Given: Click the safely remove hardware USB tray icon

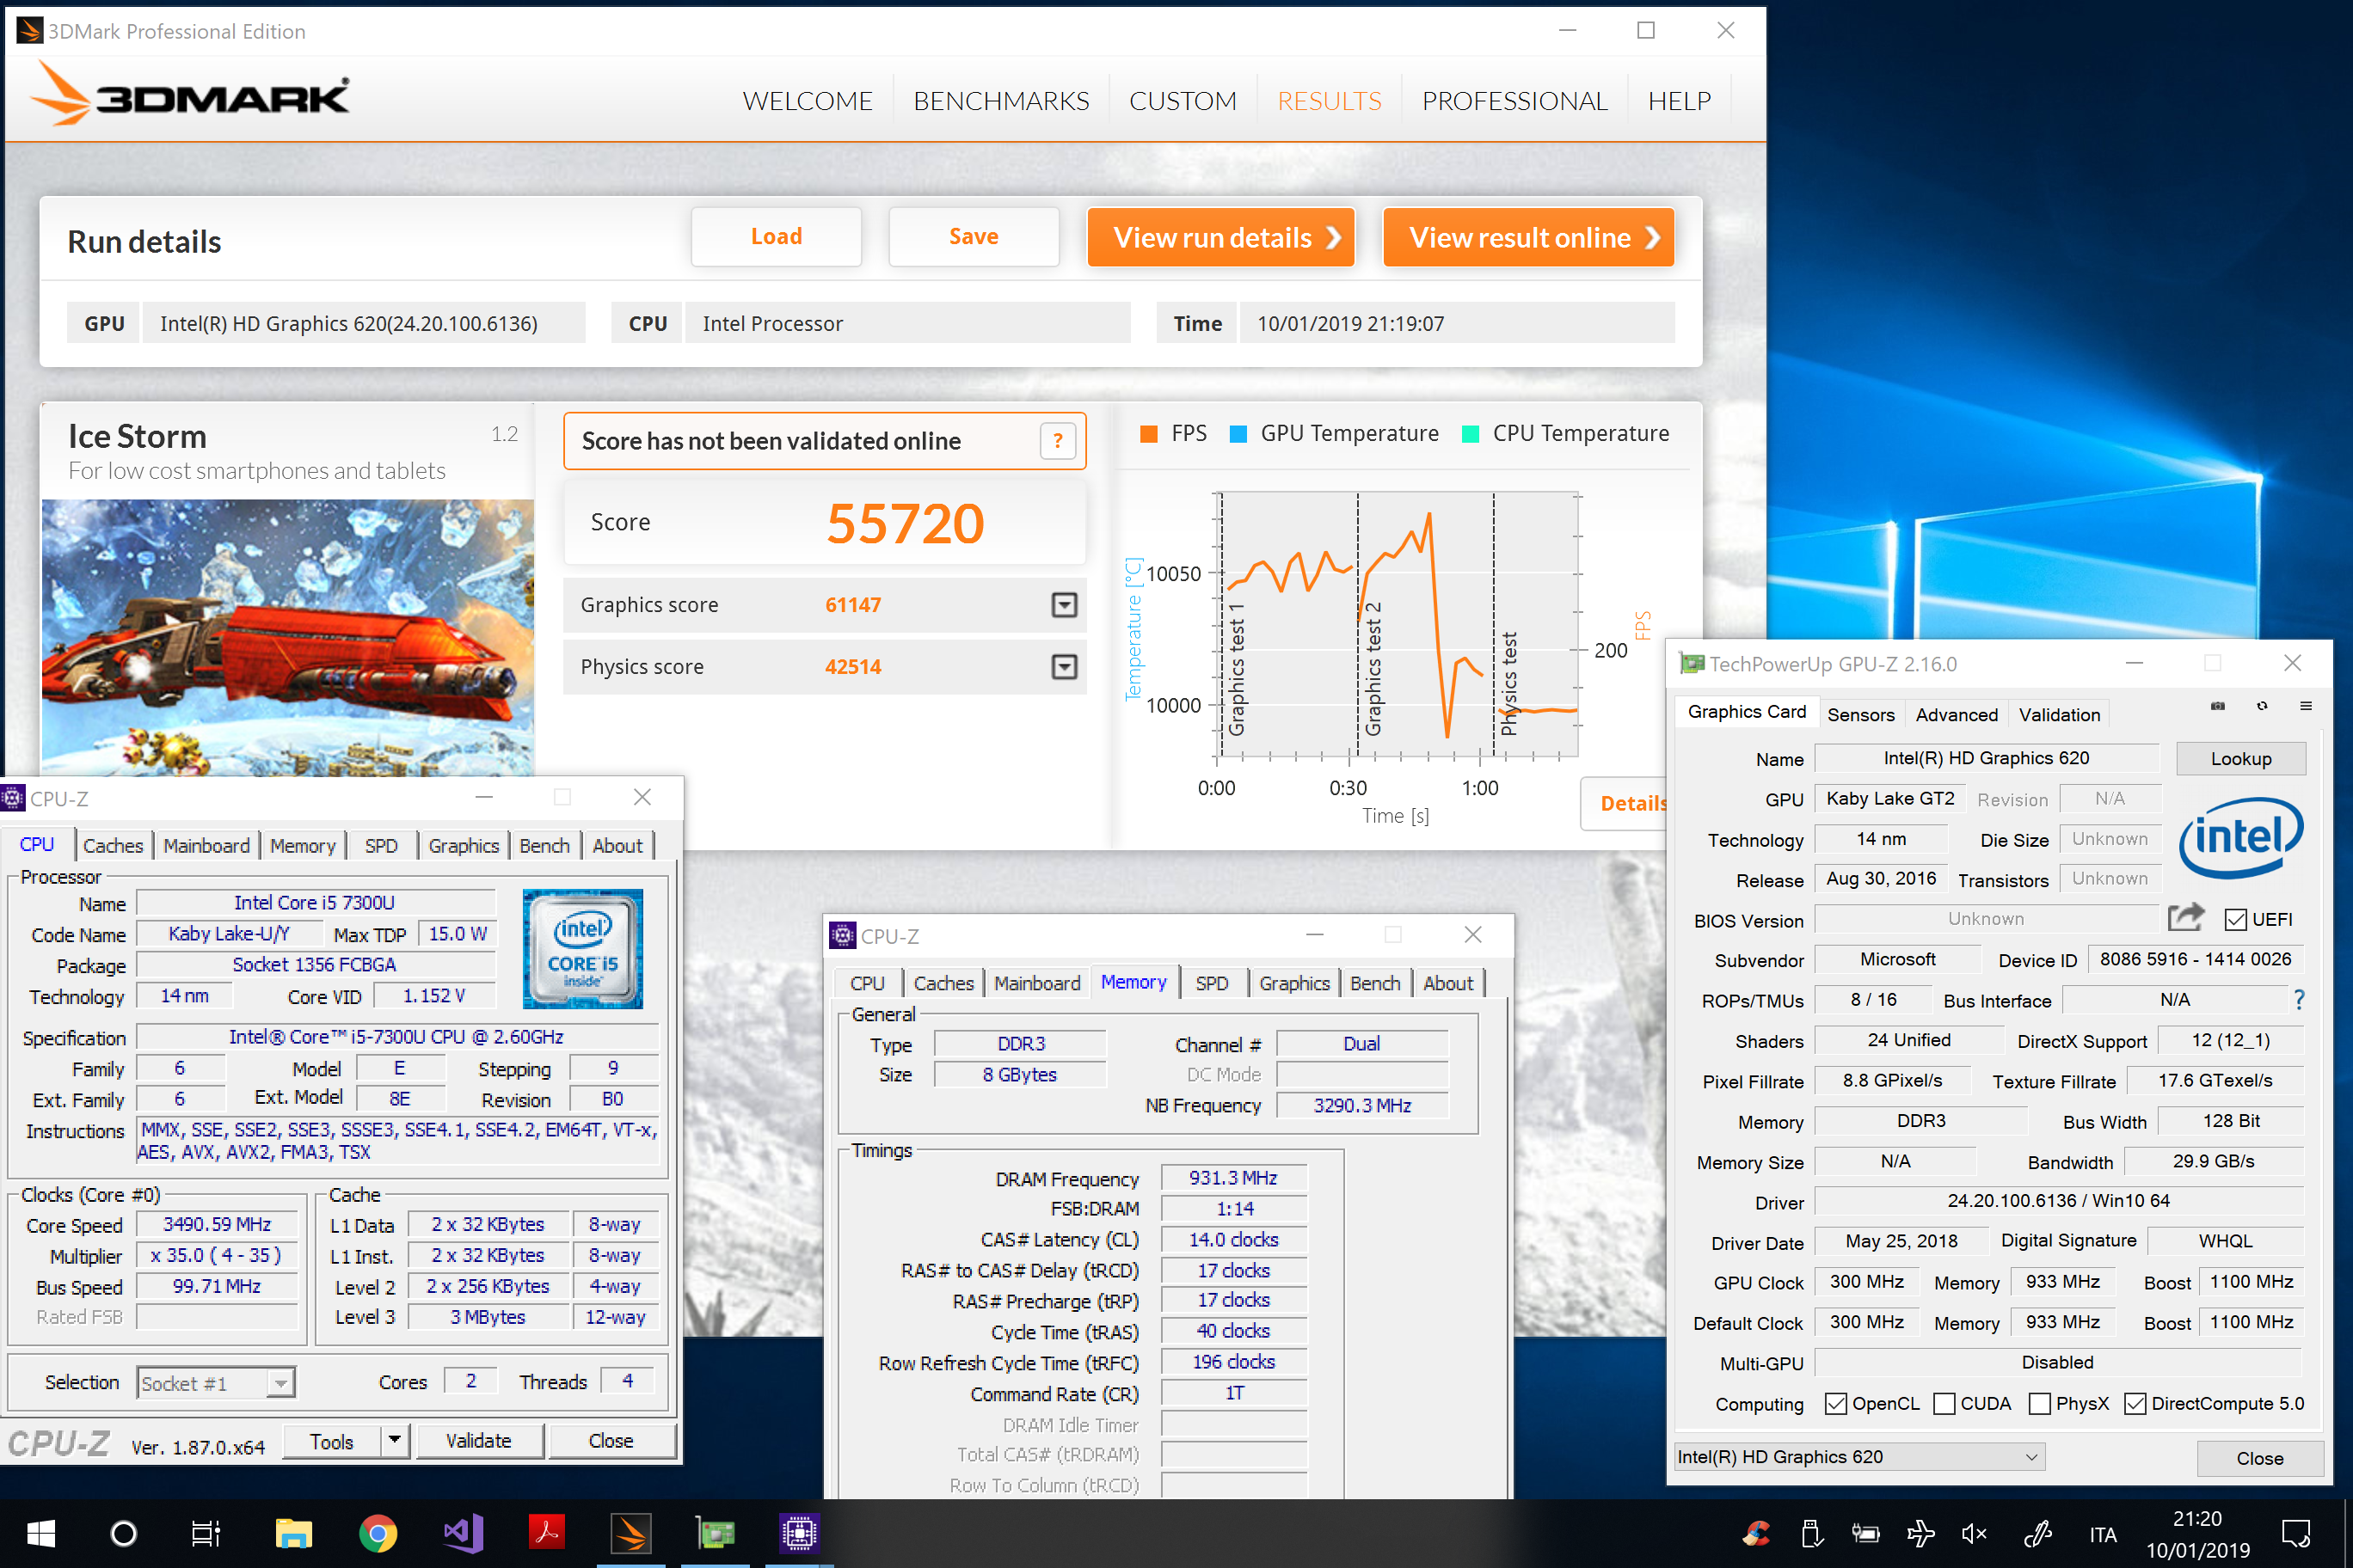Looking at the screenshot, I should (x=1811, y=1533).
